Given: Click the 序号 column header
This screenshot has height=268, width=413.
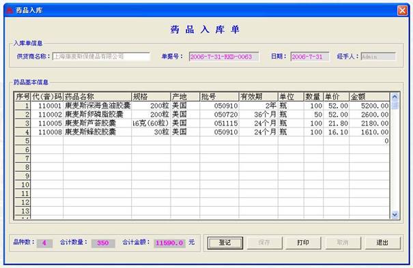Looking at the screenshot, I should pos(23,97).
